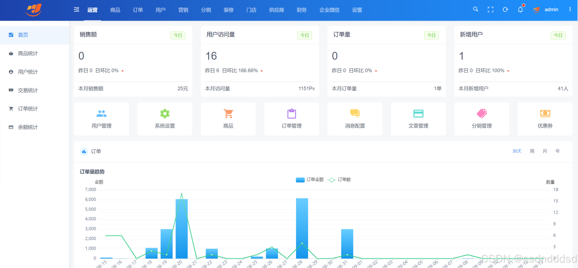Open the 企业微信 top menu

click(329, 10)
